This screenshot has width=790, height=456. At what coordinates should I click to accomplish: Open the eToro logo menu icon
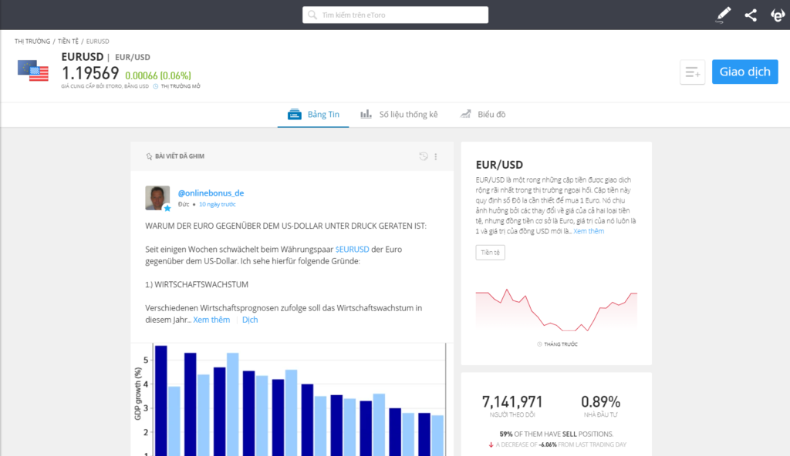pos(778,15)
